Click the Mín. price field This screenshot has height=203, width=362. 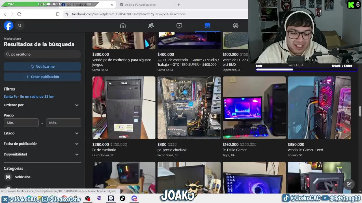(x=21, y=123)
